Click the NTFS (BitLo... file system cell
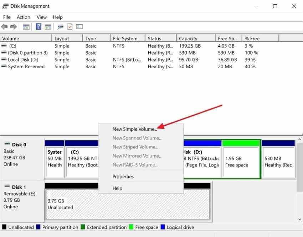The height and width of the screenshot is (237, 303). click(127, 60)
